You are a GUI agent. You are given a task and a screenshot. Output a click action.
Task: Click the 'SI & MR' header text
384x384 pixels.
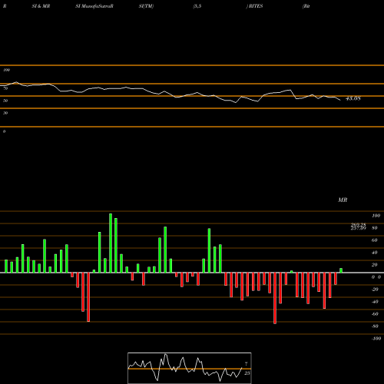coord(41,6)
